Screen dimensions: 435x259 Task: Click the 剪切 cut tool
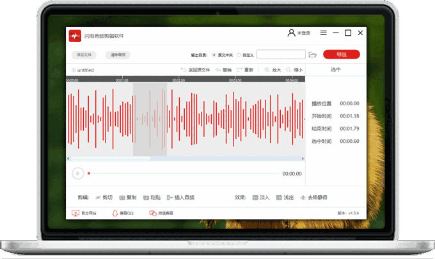click(x=104, y=198)
